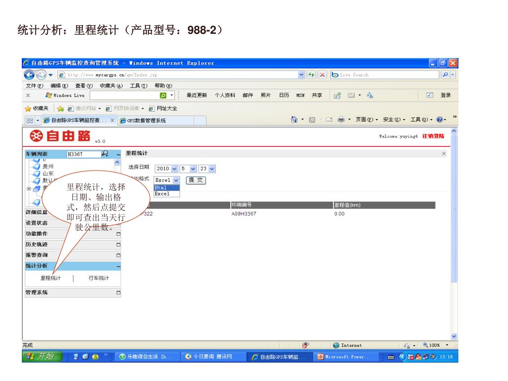The image size is (508, 381).
Task: Open the Quick Tabs grid icon
Action: 30,120
